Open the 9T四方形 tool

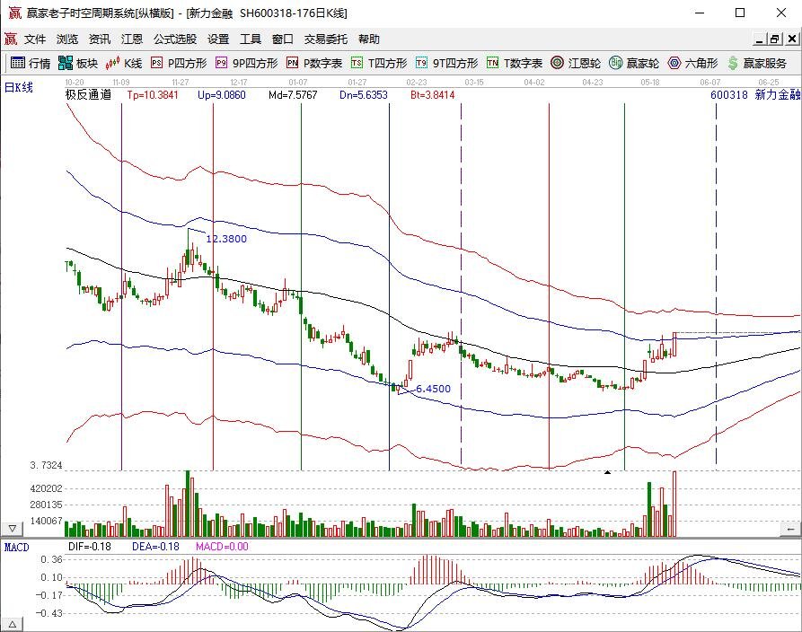(x=446, y=63)
